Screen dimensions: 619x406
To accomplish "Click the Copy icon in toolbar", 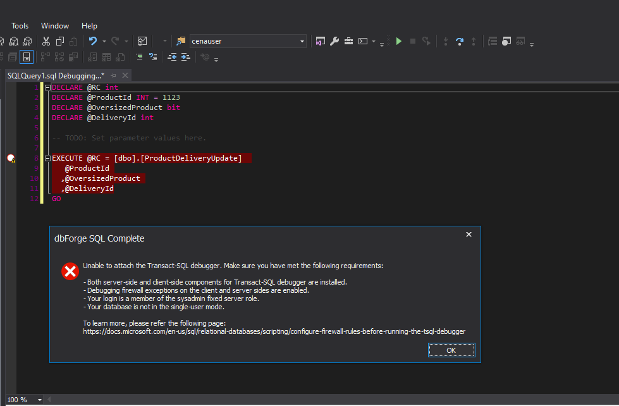I will point(60,41).
